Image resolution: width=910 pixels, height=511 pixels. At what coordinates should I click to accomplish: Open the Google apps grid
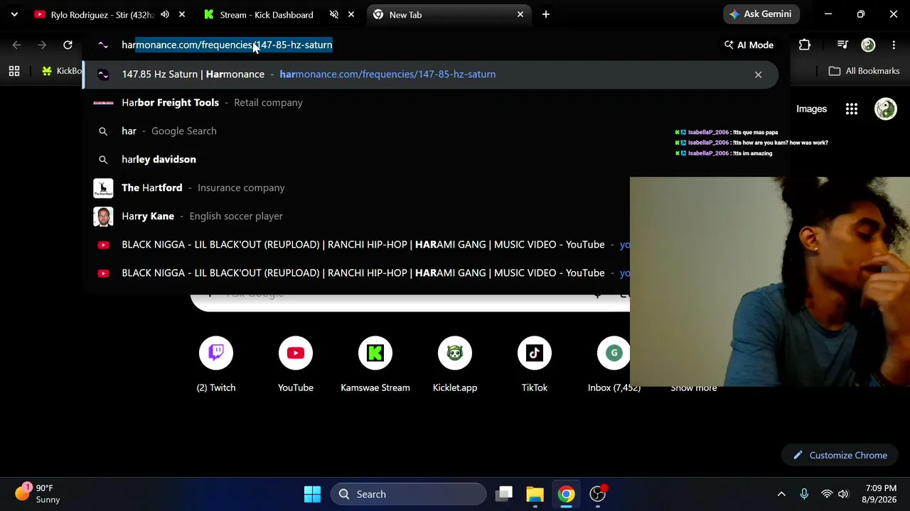pos(851,109)
